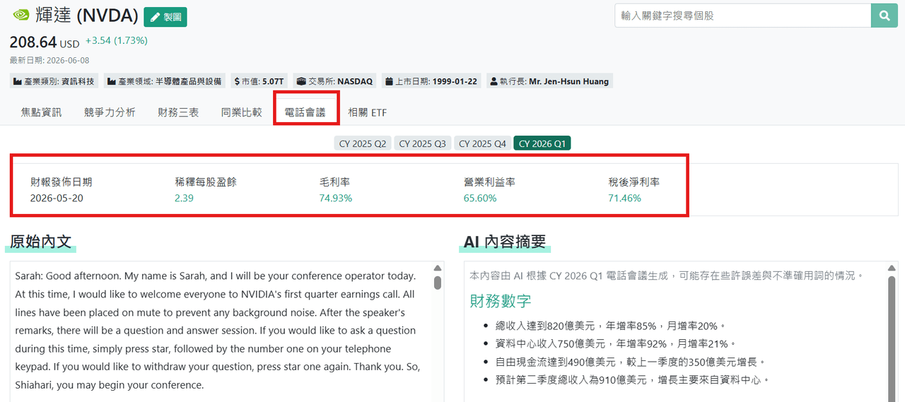
Task: Click the dollar icon beside 市值
Action: (237, 81)
